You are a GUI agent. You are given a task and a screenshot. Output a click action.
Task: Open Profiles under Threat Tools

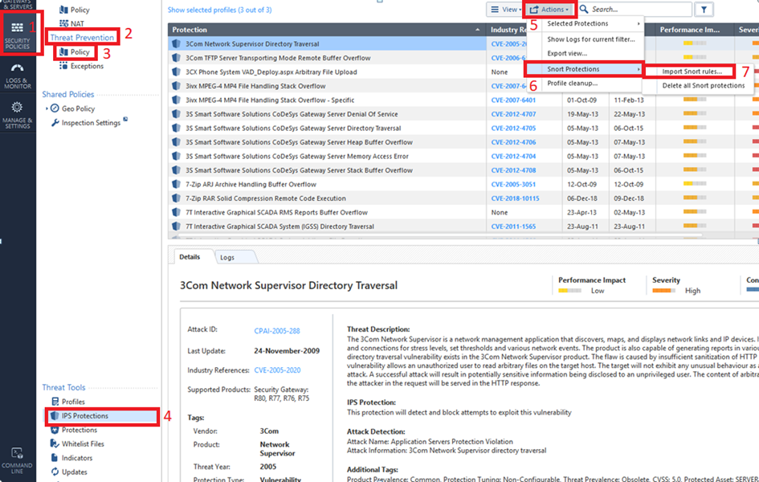(x=73, y=402)
